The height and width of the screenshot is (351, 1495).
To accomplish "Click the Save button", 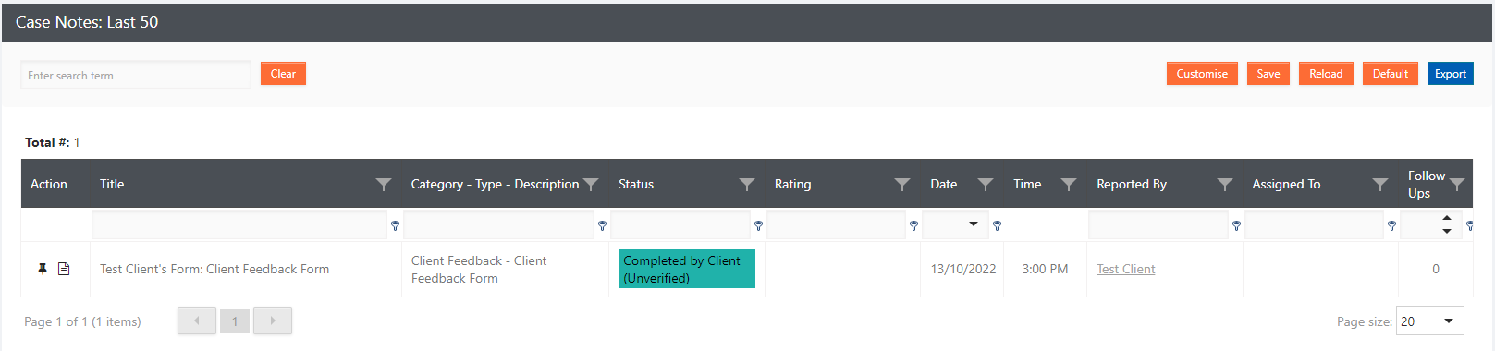I will click(x=1268, y=74).
